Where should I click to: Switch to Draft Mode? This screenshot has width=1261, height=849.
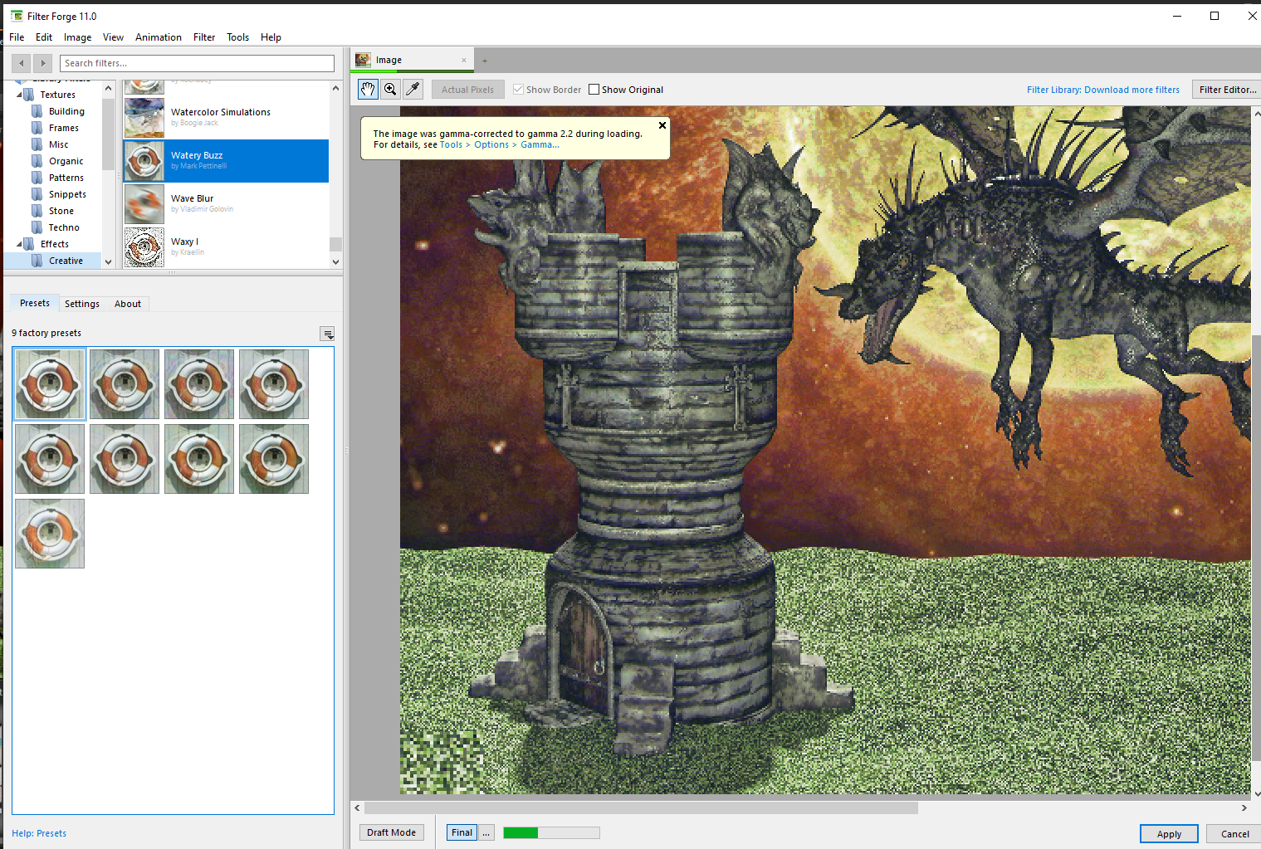[x=391, y=832]
